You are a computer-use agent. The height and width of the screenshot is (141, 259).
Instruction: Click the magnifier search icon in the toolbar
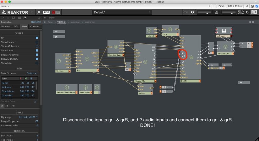[38, 12]
